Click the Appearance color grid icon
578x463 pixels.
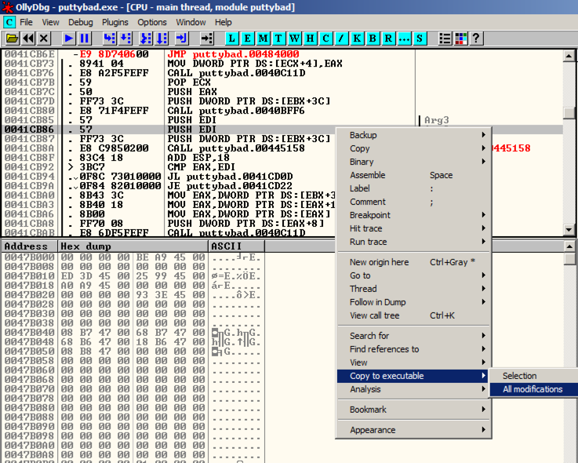(x=461, y=38)
